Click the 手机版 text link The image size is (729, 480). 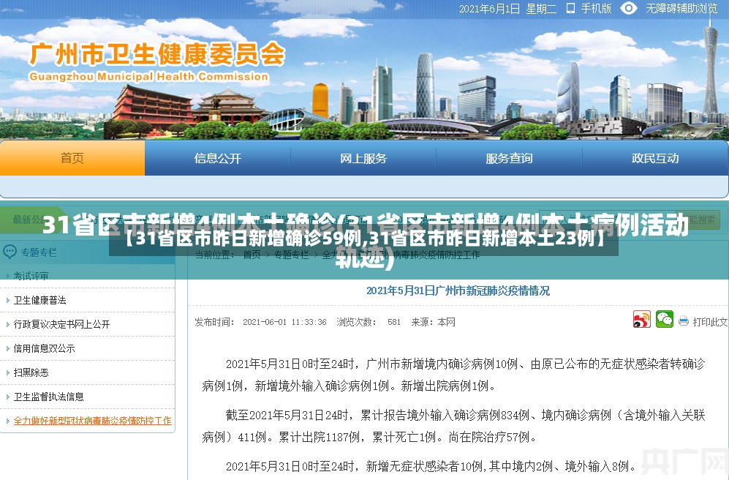(596, 8)
